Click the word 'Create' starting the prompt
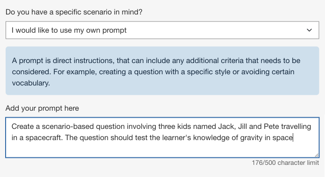 (22, 126)
